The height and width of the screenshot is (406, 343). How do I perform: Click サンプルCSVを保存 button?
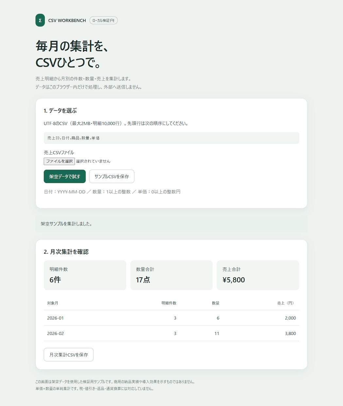click(x=112, y=176)
